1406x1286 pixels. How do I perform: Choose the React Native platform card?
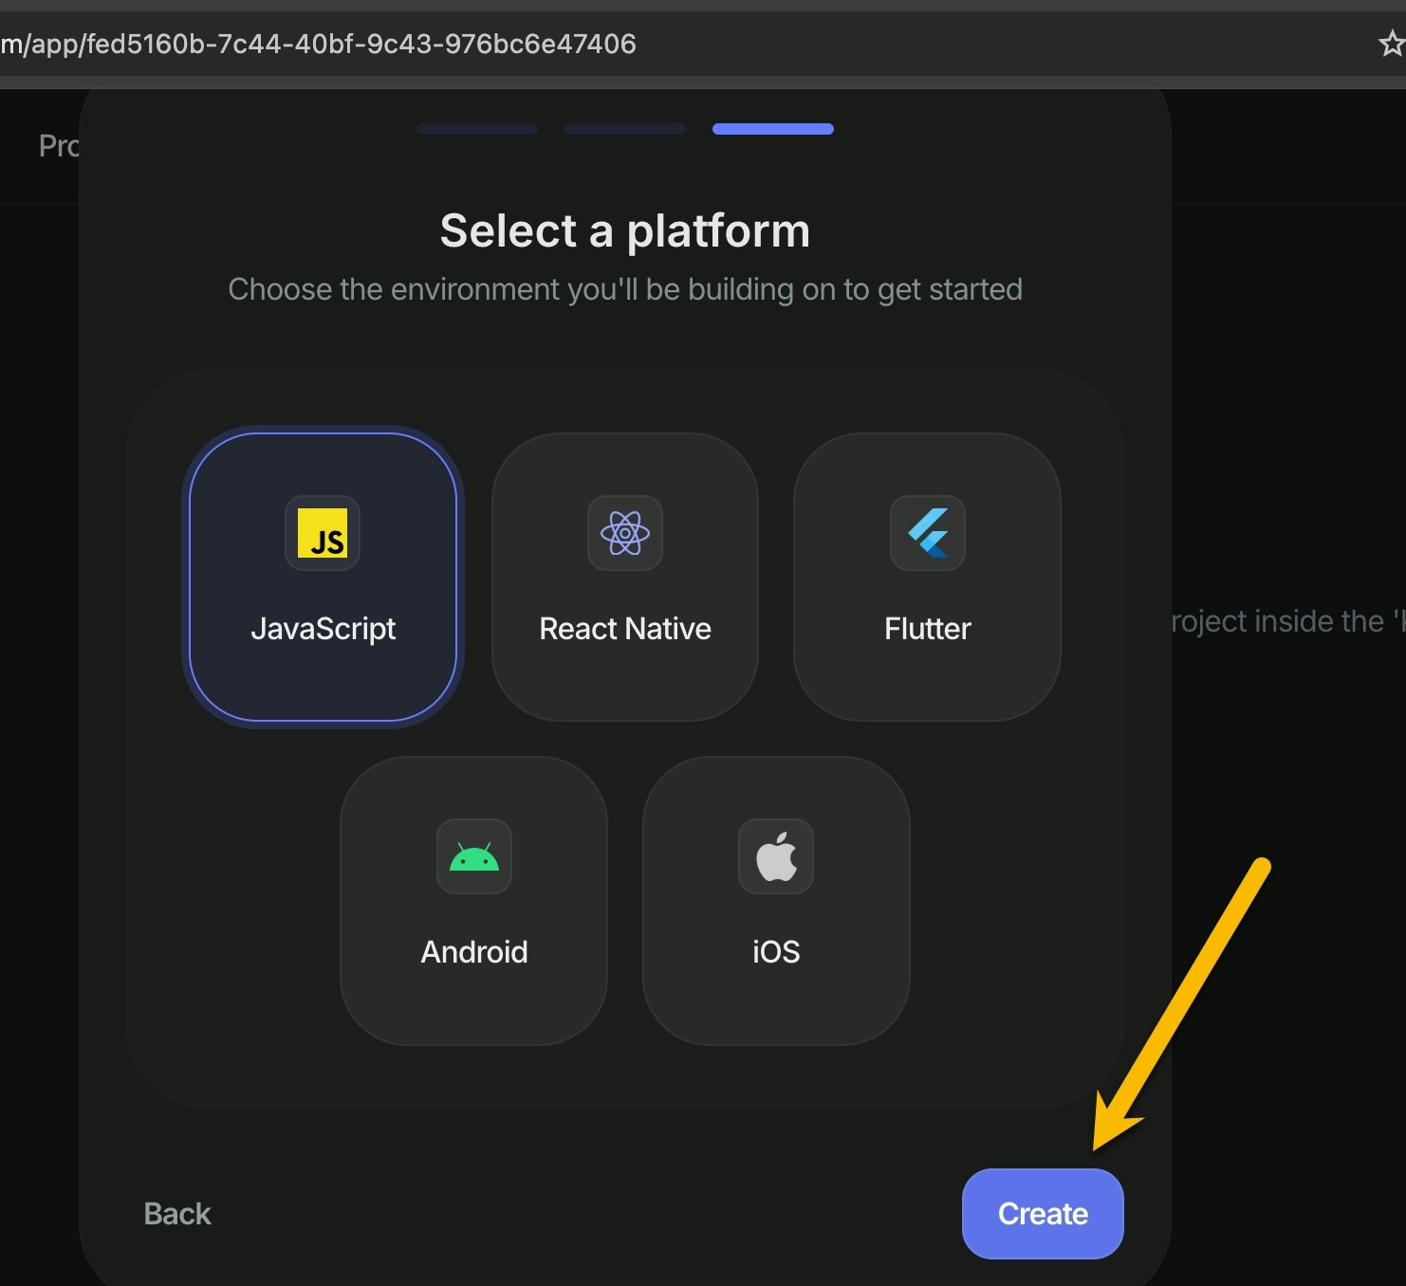625,577
